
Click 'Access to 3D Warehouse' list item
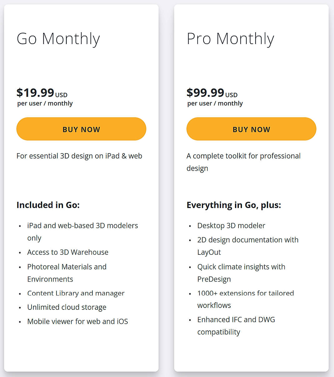pos(68,252)
